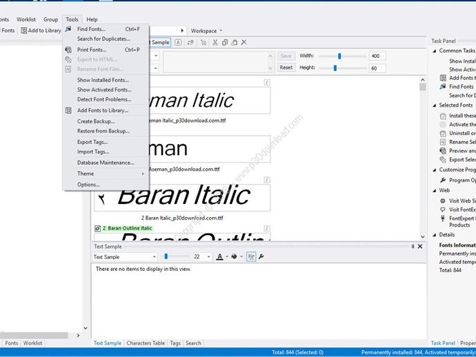This screenshot has height=357, width=476.
Task: Click Show Installed Fonts in the menu
Action: [106, 80]
